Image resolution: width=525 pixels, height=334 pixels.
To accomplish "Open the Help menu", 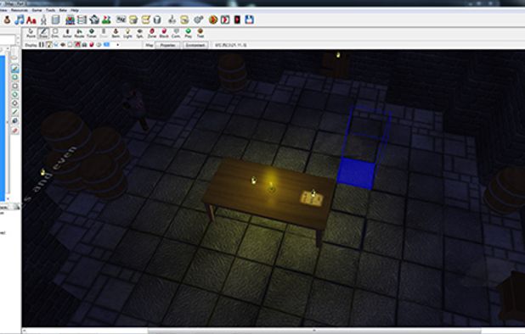I will (75, 10).
